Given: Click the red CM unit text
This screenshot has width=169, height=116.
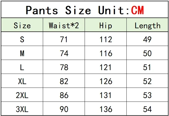Looking at the screenshot, I should pos(137,10).
